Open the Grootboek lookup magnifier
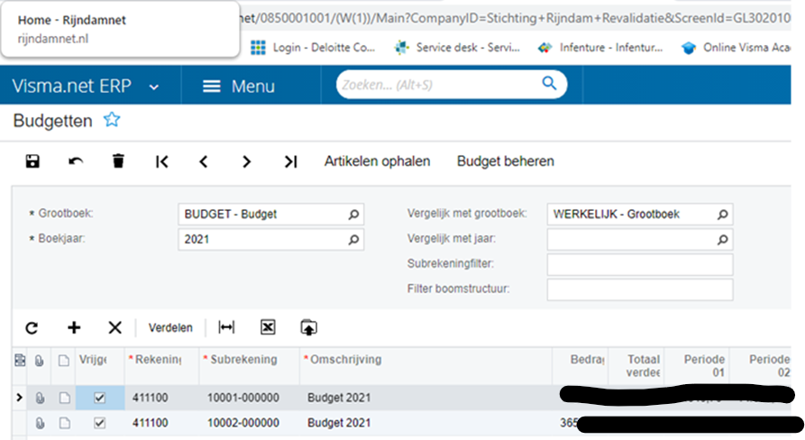 pyautogui.click(x=353, y=215)
